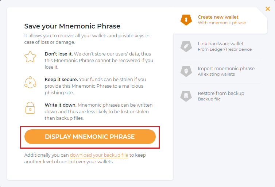Screen dimensions: 275x187
Task: Click the With mnemonic phrase subtitle
Action: tap(222, 23)
